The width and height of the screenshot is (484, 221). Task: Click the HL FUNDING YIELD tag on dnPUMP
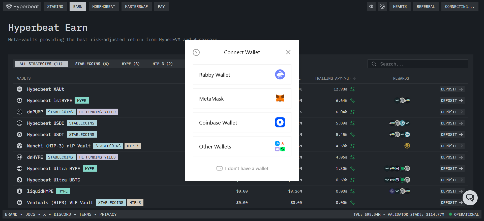(98, 112)
